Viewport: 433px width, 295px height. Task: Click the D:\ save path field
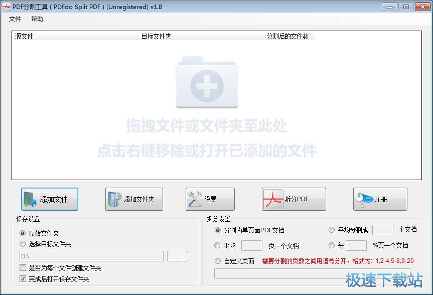(90, 256)
